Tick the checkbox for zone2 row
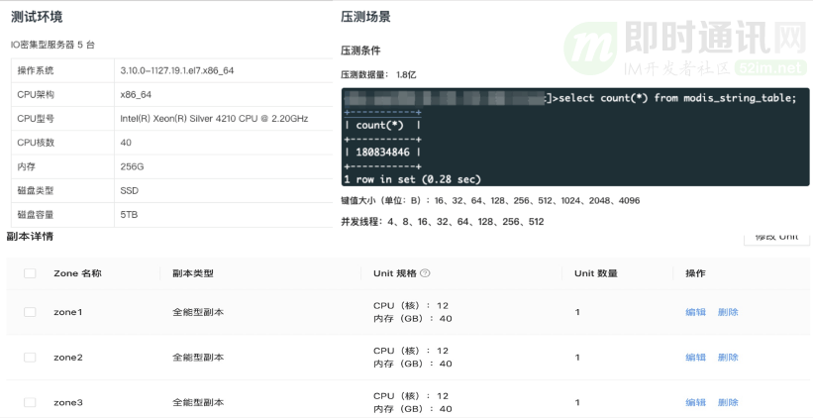Viewport: 813px width, 418px height. [30, 357]
